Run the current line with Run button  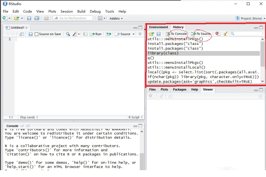coord(95,34)
